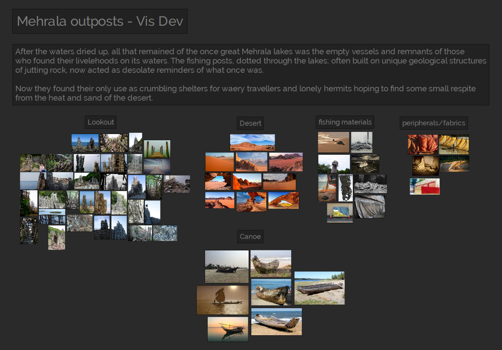
Task: Select the twin rock towers above blue sea
Action: click(x=85, y=143)
